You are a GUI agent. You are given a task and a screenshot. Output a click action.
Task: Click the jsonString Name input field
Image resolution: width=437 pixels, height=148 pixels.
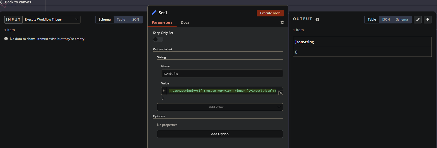tap(222, 73)
